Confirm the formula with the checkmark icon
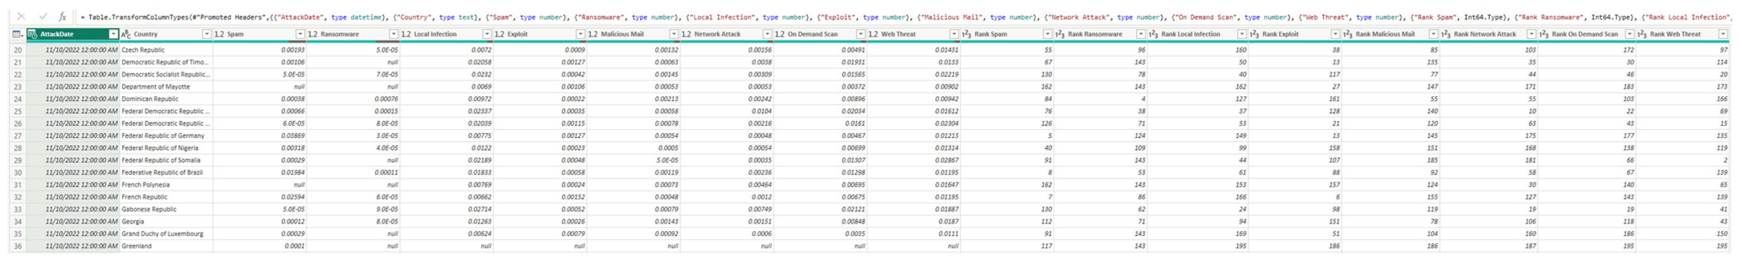Screen dimensions: 1742x263 pyautogui.click(x=42, y=17)
